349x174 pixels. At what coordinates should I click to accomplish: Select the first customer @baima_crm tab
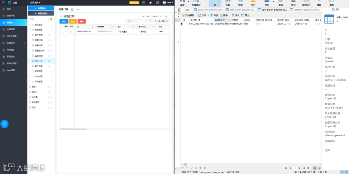209,10
